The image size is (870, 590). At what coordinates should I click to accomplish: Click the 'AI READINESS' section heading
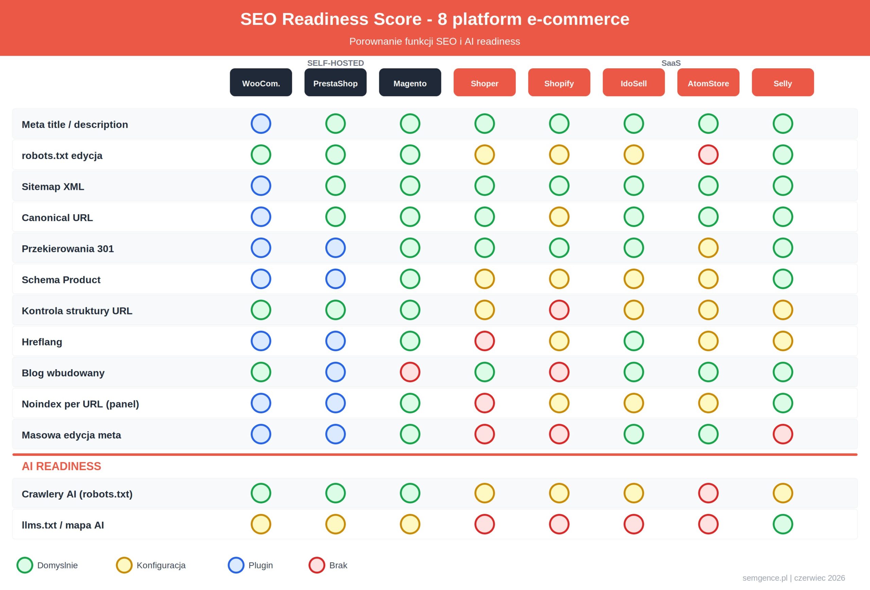pos(62,466)
